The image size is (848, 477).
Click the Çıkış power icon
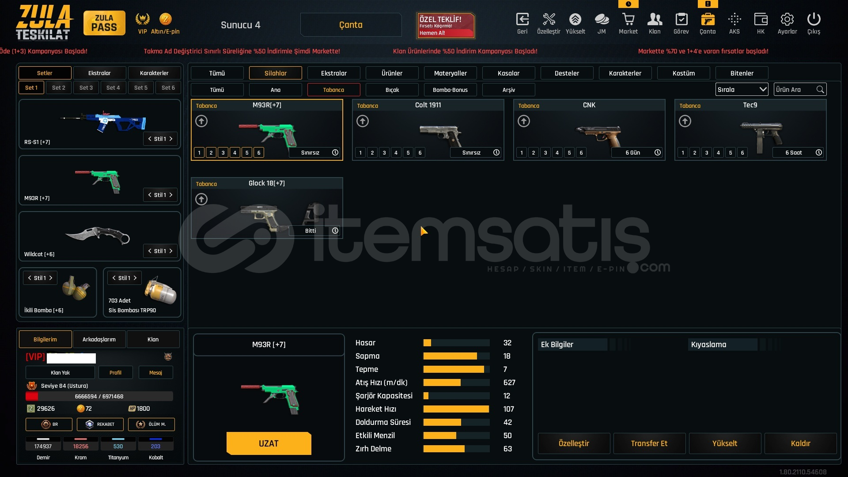(x=814, y=20)
